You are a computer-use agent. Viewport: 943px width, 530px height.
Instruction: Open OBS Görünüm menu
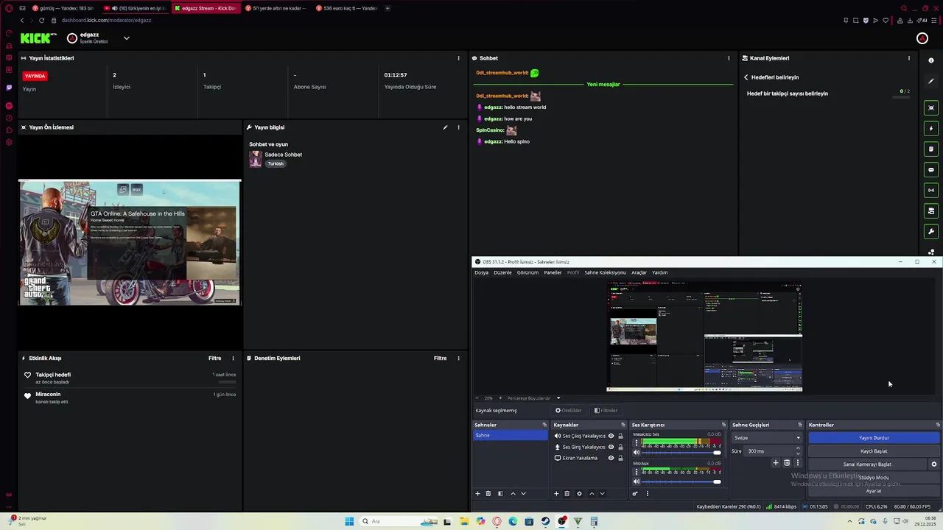pos(527,272)
